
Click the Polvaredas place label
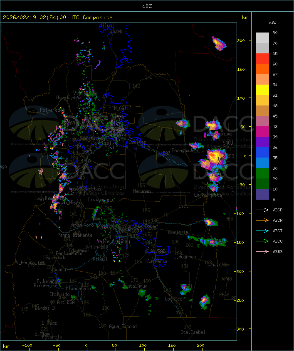point(51,110)
